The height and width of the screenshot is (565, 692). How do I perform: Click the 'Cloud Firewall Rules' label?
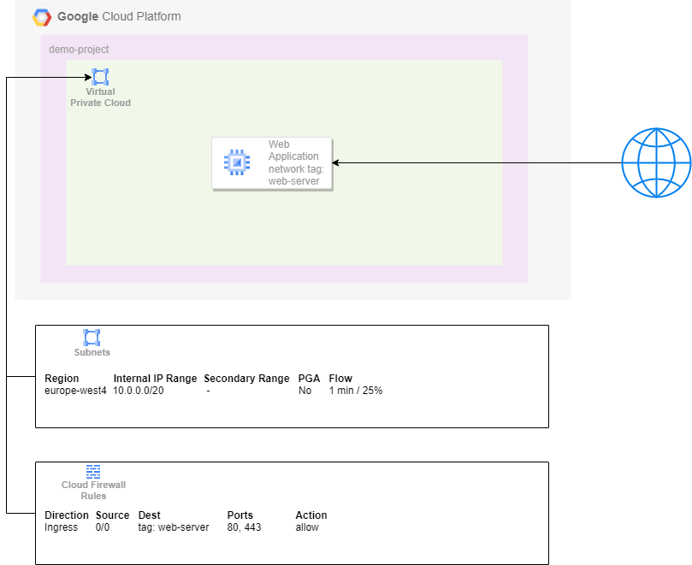[93, 491]
